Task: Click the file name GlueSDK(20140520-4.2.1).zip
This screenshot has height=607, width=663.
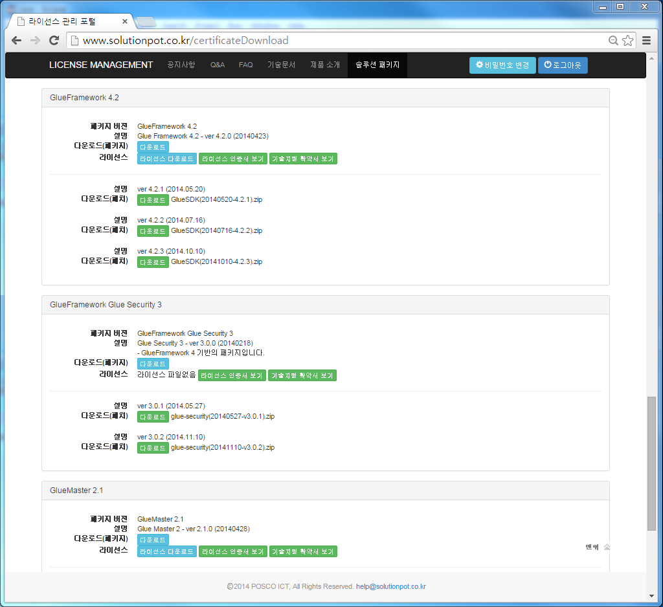Action: click(216, 199)
